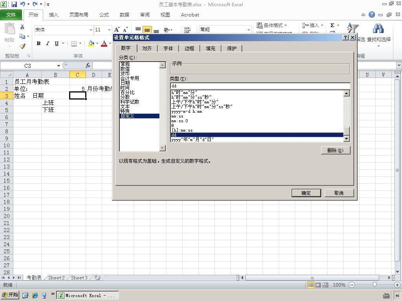Open the font size dropdown
Screen dimensions: 402x301
tap(109, 30)
